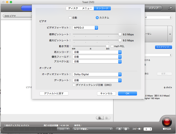Click the eject disc icon
The image size is (176, 134).
coord(119,129)
